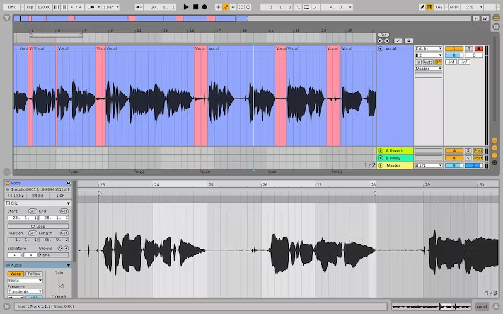Toggle the Automation Mode icon
The height and width of the screenshot is (314, 503).
click(398, 41)
